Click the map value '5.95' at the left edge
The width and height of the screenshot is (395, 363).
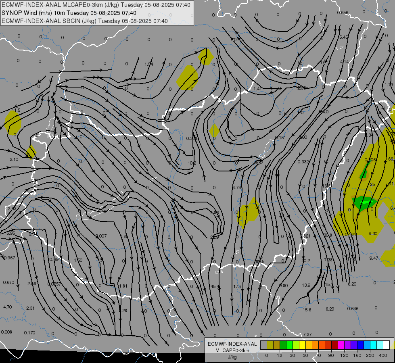[x=10, y=233]
